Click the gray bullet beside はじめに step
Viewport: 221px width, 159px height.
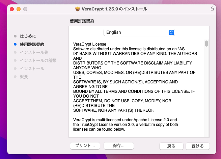[x=15, y=36]
